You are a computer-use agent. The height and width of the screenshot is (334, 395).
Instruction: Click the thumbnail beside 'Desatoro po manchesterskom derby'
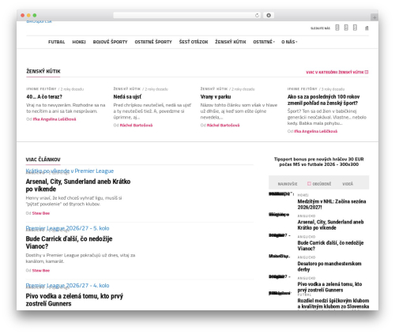pos(280,256)
